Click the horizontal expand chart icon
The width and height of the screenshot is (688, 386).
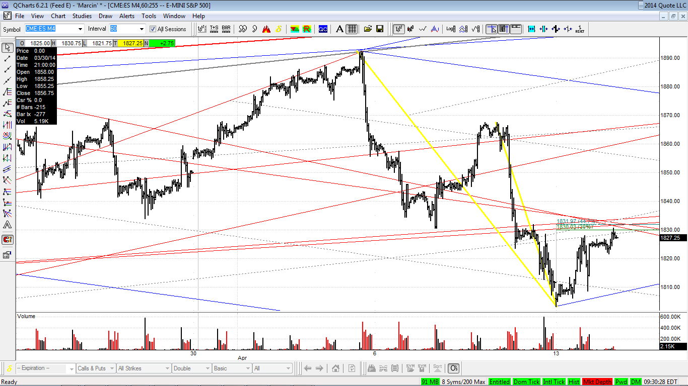tap(531, 29)
